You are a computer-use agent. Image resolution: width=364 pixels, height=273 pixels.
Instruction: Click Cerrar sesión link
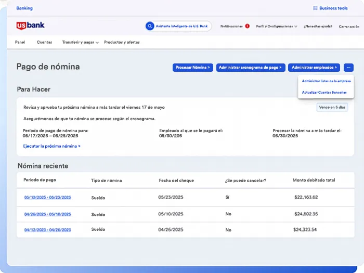point(348,26)
